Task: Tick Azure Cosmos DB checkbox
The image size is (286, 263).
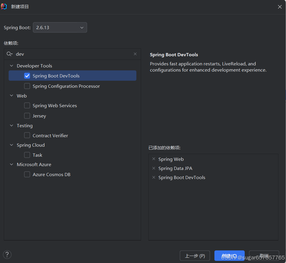Action: pyautogui.click(x=27, y=174)
